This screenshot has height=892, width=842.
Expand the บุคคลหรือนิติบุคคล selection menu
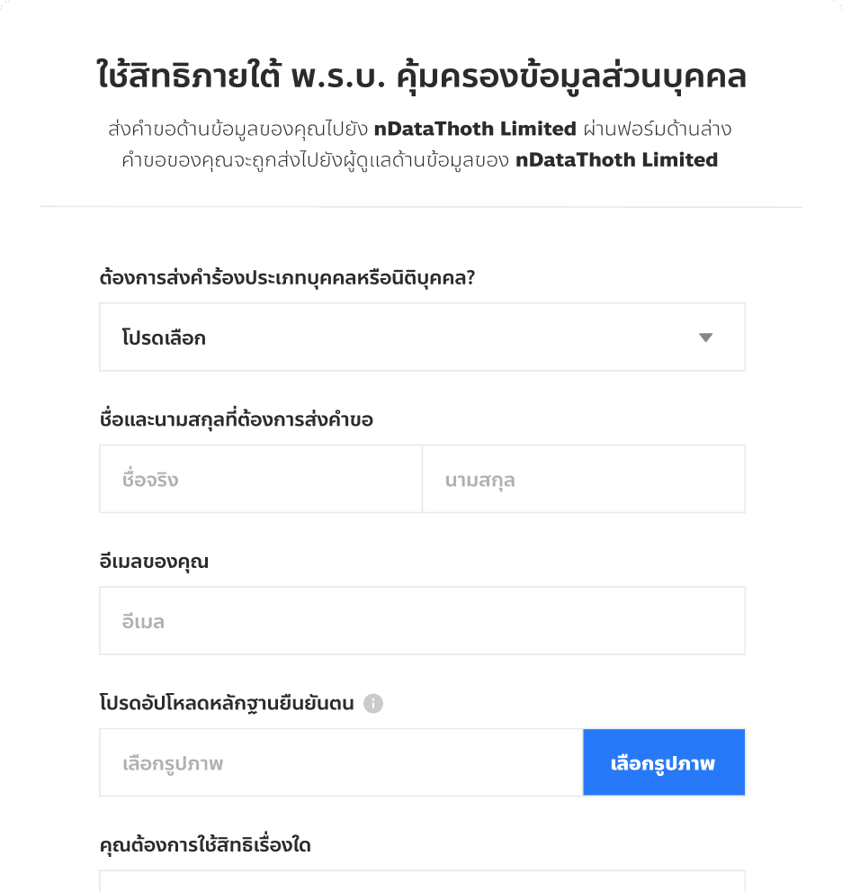pos(421,337)
